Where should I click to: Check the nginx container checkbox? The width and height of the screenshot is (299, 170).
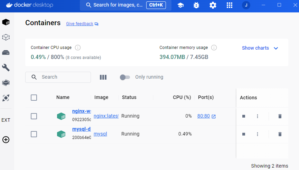pos(34,116)
